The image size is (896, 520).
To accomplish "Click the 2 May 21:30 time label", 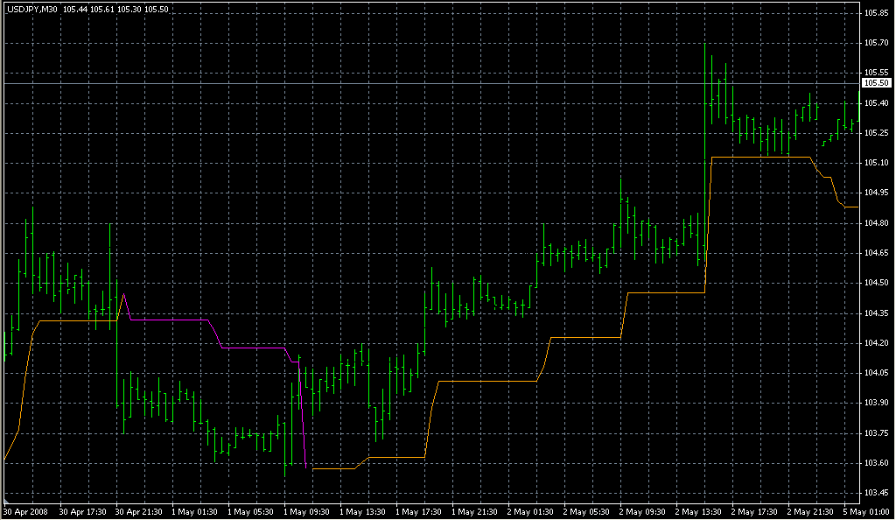I will (x=810, y=512).
